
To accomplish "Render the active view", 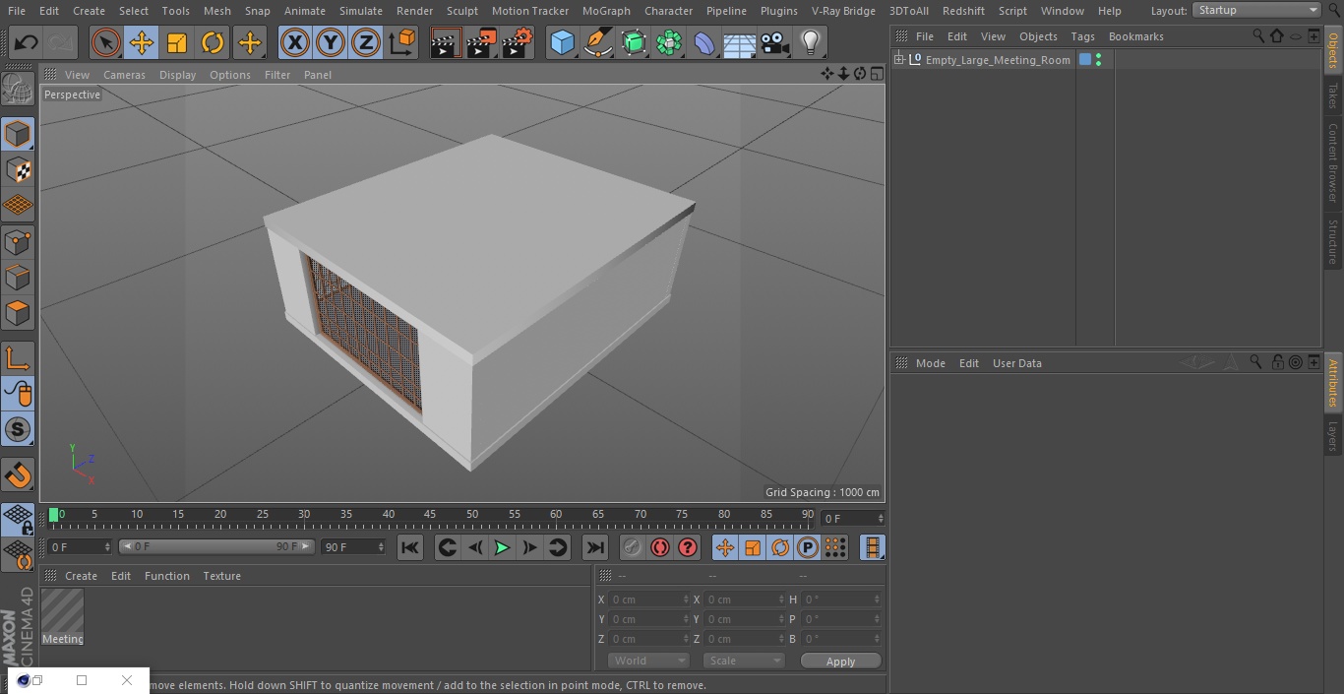I will point(446,43).
